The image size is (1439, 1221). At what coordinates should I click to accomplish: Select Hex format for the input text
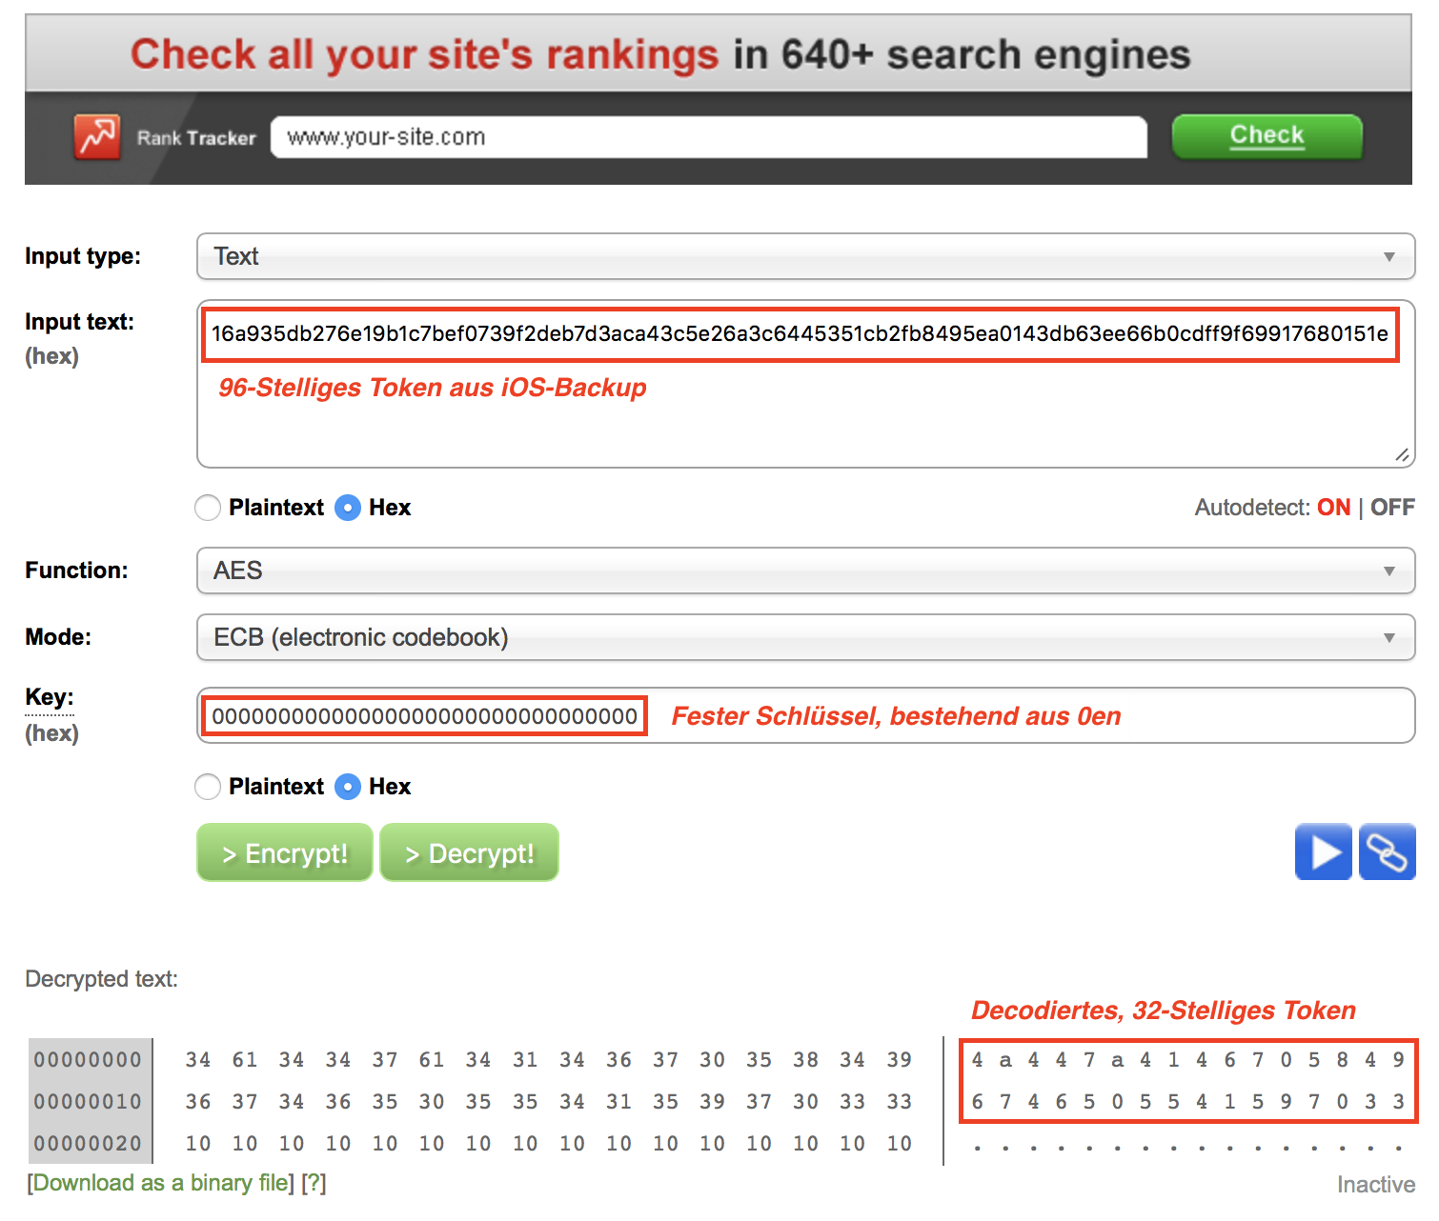coord(349,508)
